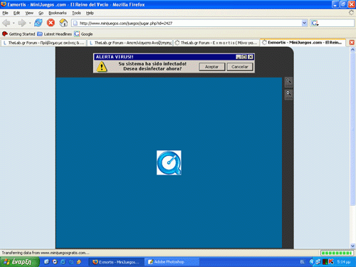This screenshot has width=356, height=267.
Task: Click the Internet Explorer quick launch icon
Action: coord(63,262)
